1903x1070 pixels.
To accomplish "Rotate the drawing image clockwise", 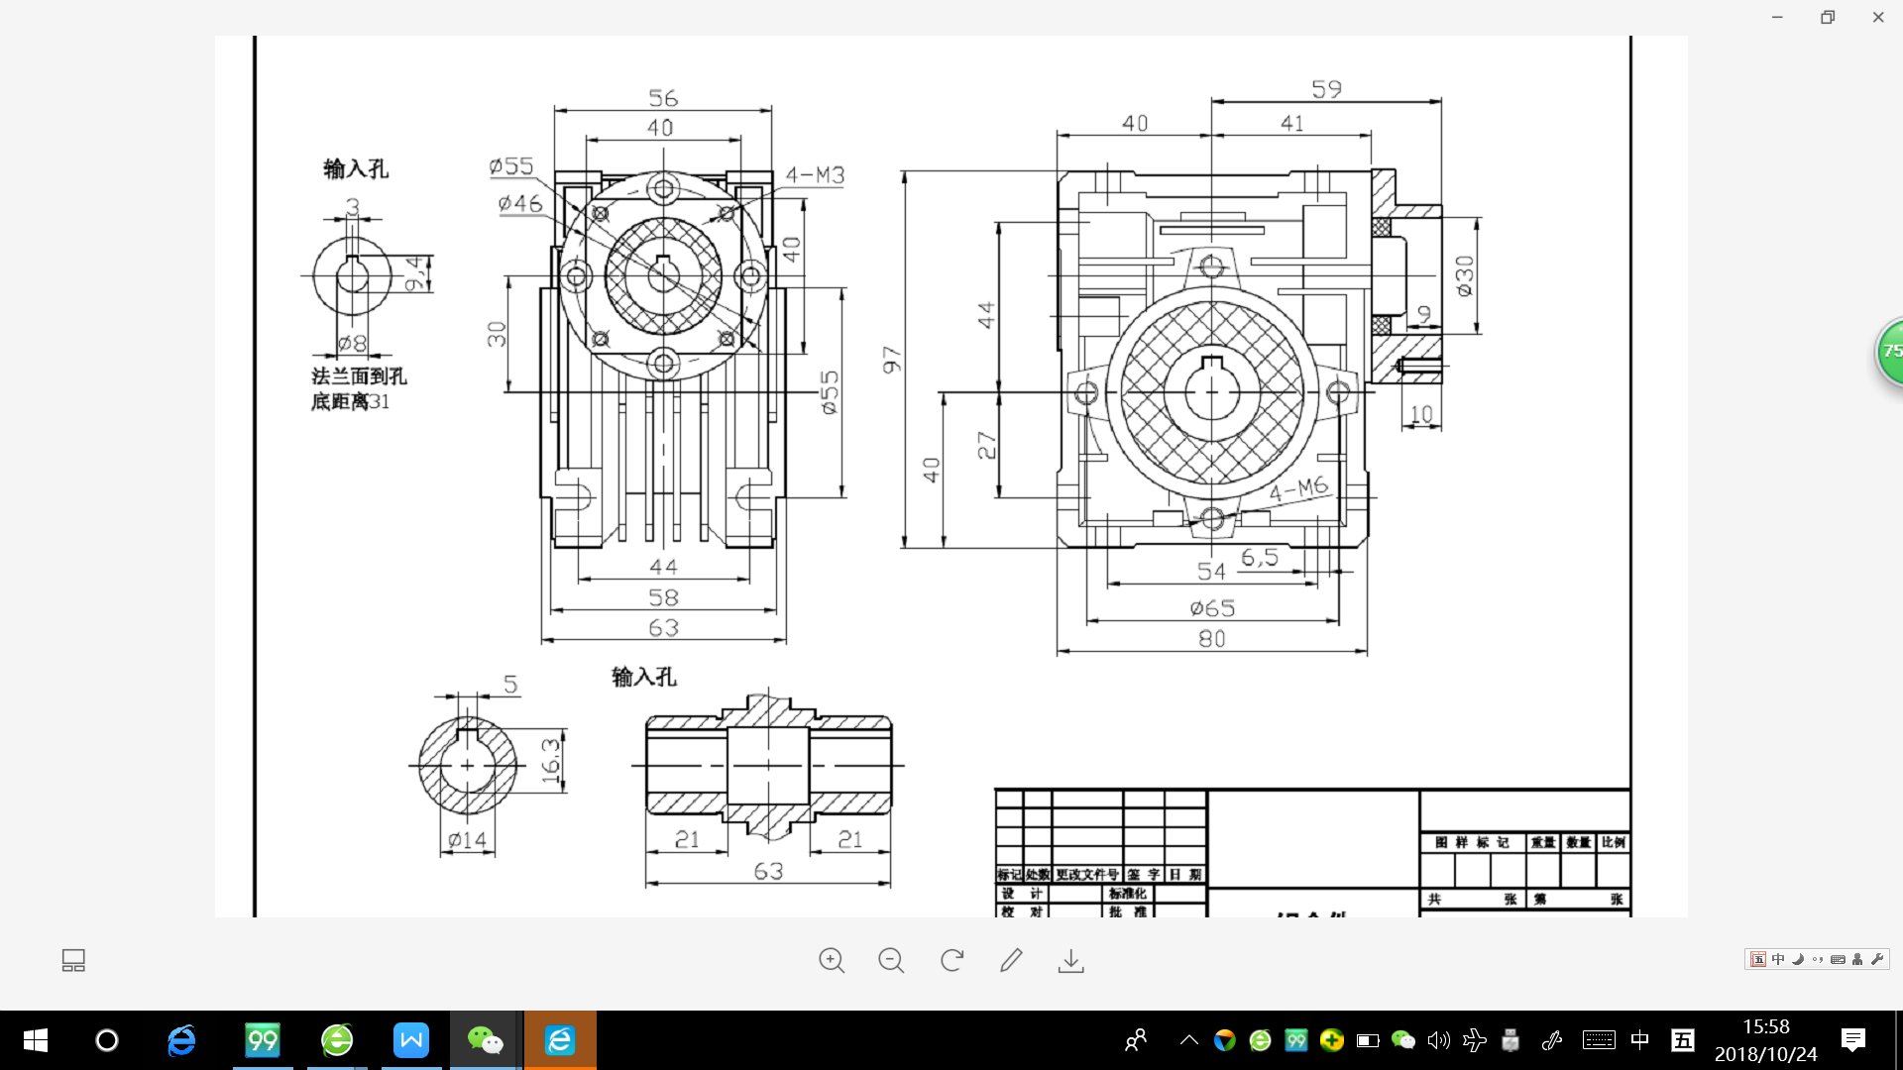I will pos(951,960).
